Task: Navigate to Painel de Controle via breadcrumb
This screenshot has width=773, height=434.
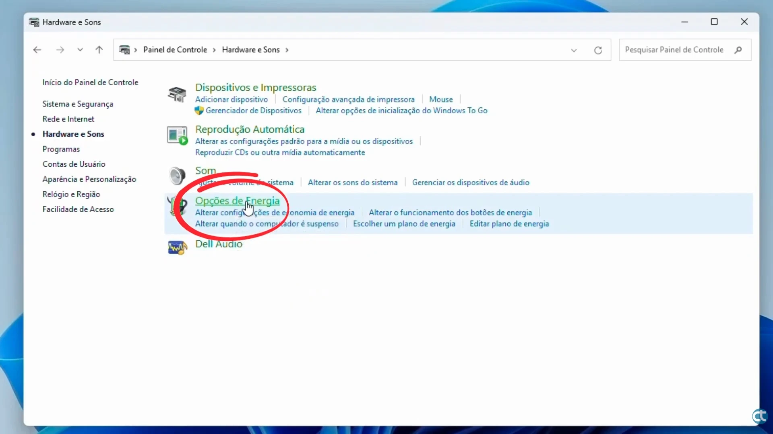Action: [x=175, y=49]
